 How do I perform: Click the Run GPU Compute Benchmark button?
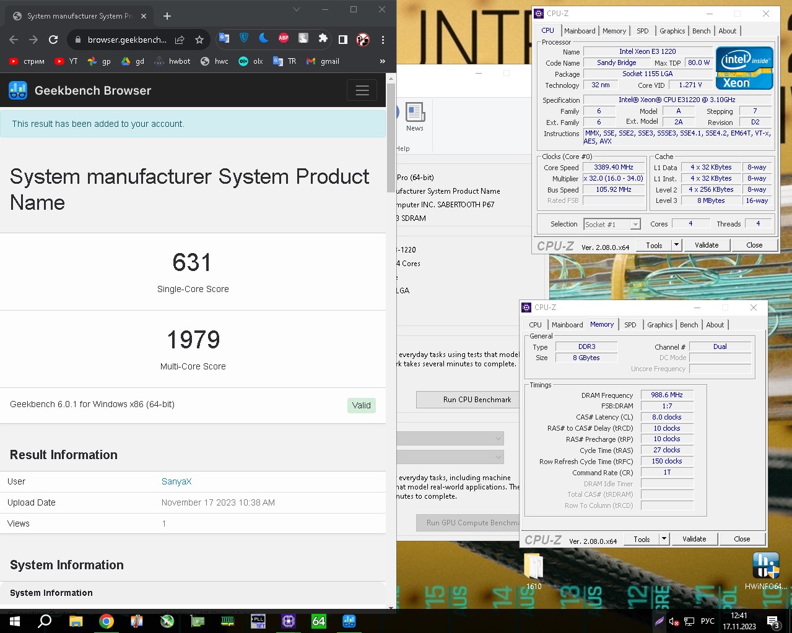point(468,523)
